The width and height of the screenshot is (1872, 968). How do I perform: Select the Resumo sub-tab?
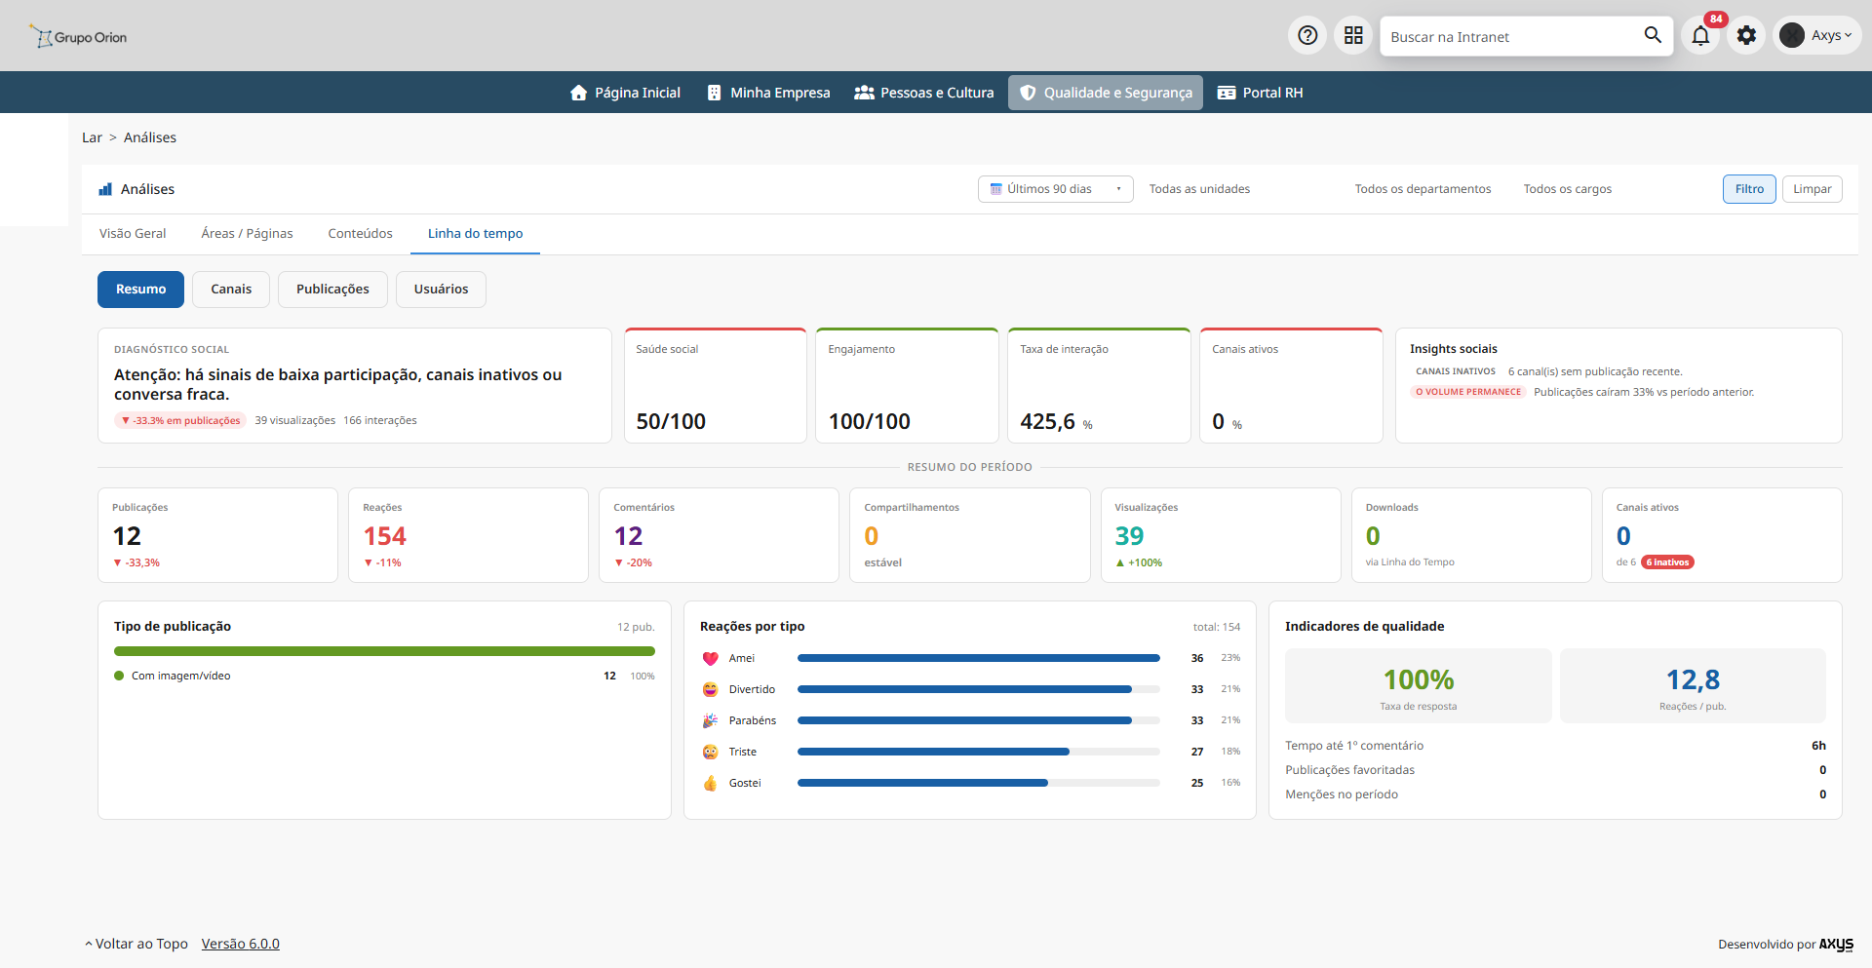140,290
